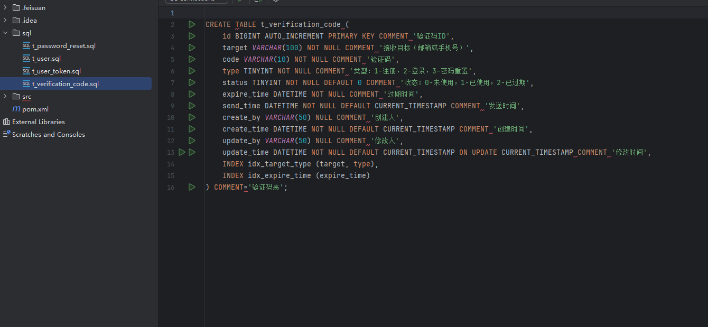Screen dimensions: 708x327
Task: Collapse the sql folder
Action: 5,33
